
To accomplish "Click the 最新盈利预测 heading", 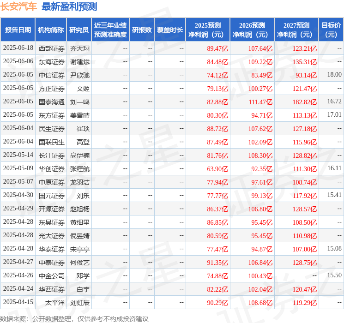I will pos(69,6).
